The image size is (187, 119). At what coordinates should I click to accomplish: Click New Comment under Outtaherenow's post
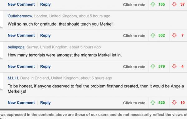click(21, 35)
